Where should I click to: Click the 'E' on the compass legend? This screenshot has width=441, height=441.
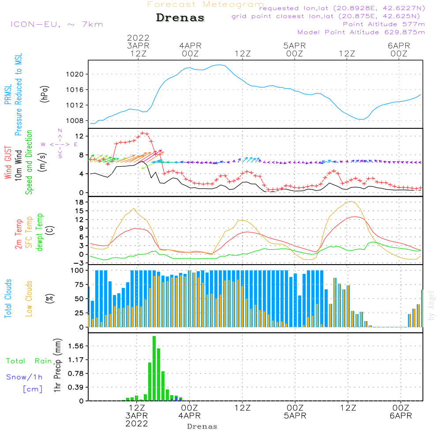(76, 144)
